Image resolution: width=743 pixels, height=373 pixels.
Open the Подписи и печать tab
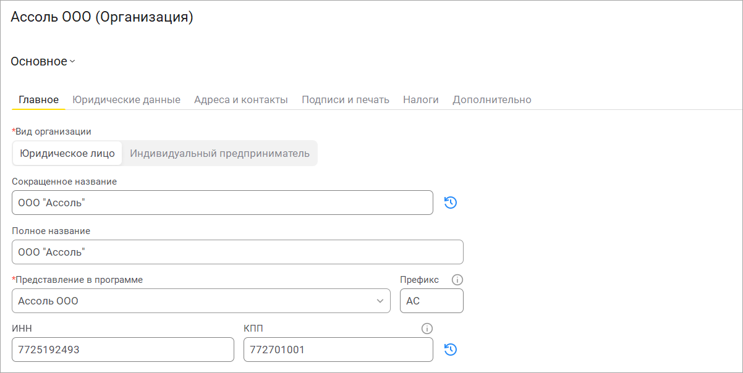point(346,99)
